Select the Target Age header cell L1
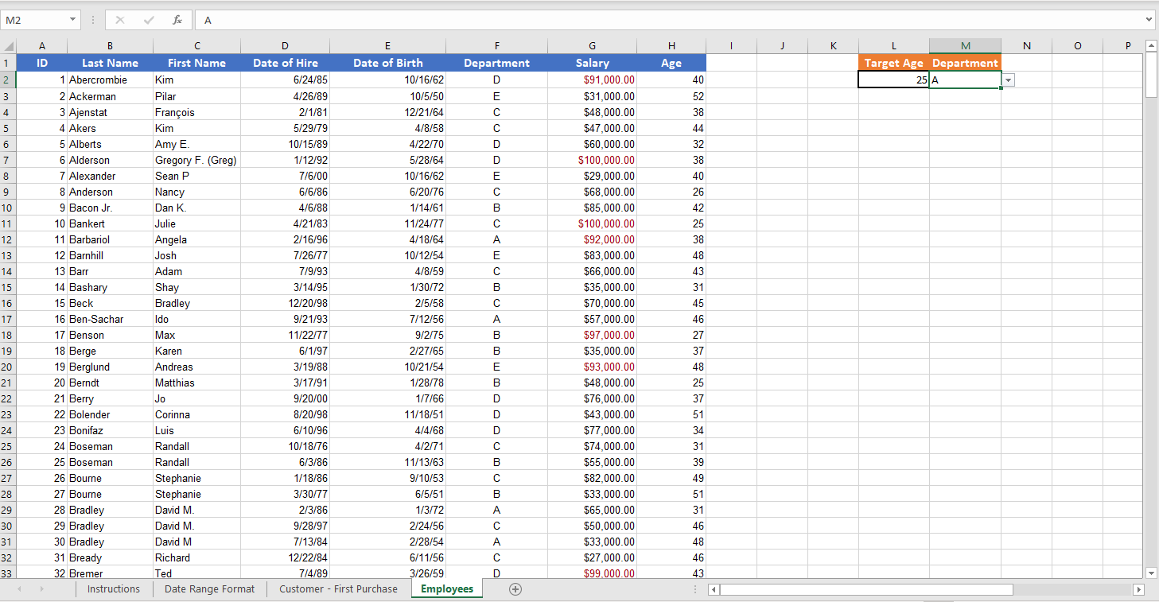The image size is (1159, 602). coord(893,62)
